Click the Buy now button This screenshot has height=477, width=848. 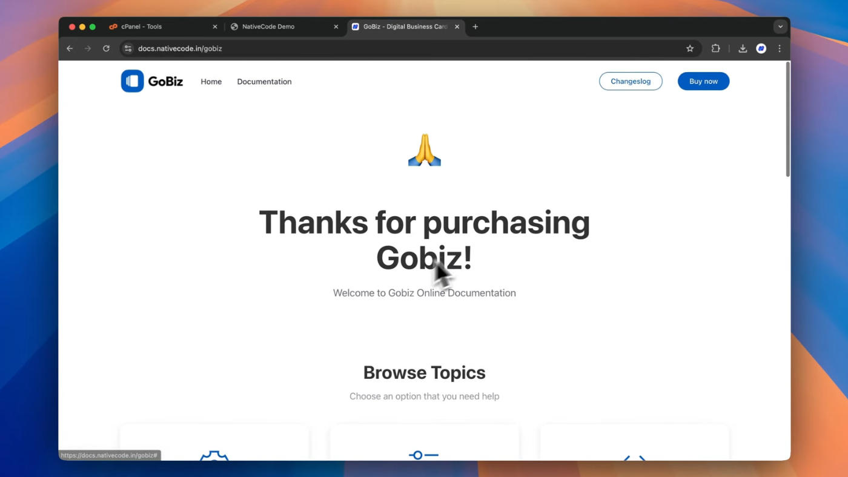pyautogui.click(x=703, y=81)
